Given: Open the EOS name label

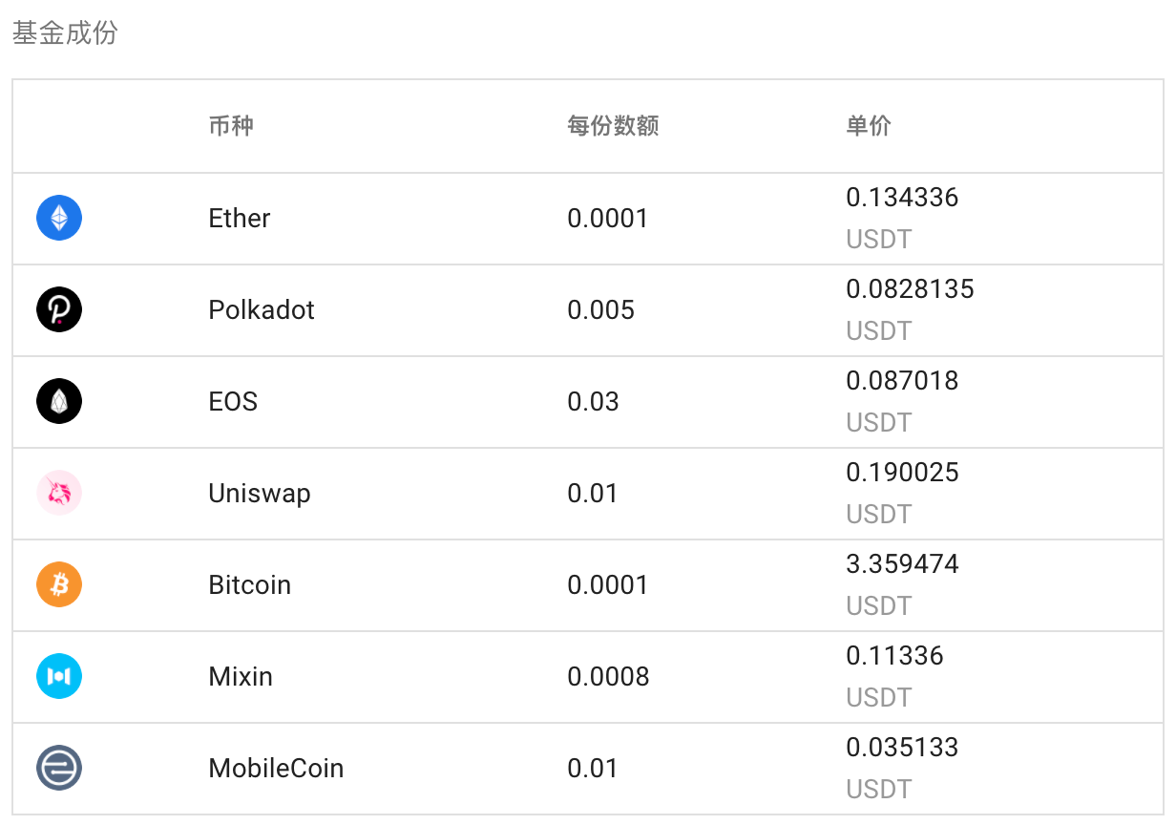Looking at the screenshot, I should pyautogui.click(x=233, y=402).
